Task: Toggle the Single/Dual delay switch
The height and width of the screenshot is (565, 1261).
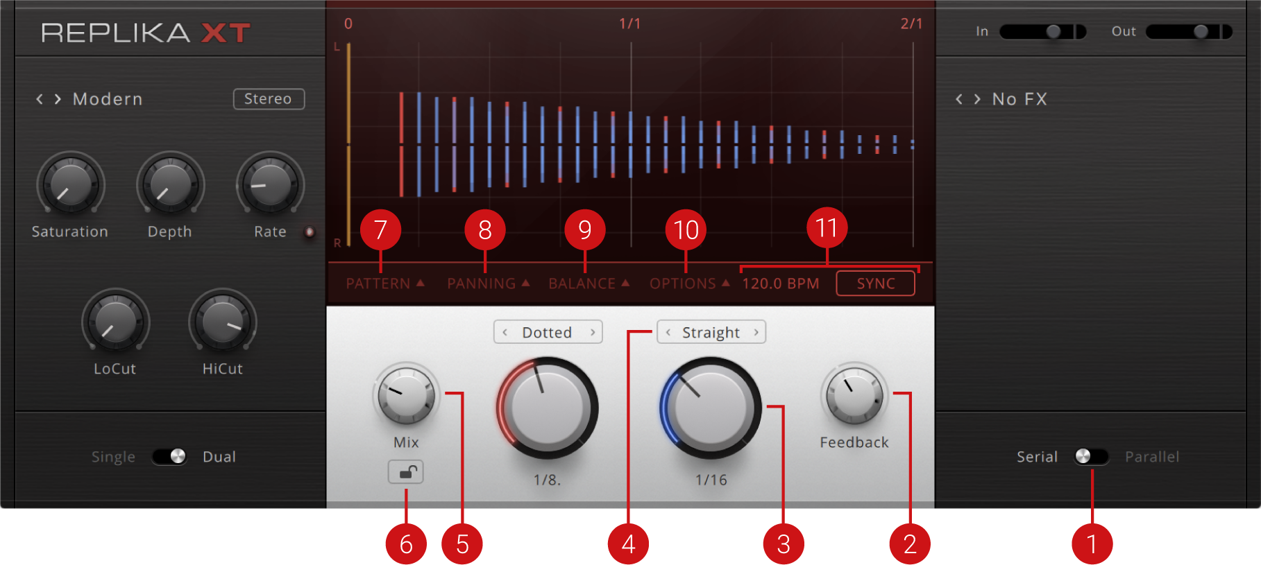Action: point(169,456)
